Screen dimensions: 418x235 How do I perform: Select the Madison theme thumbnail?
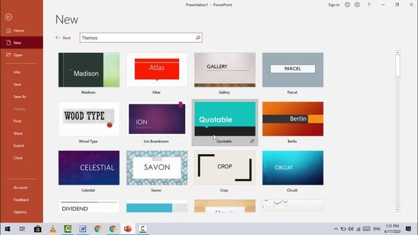[89, 70]
